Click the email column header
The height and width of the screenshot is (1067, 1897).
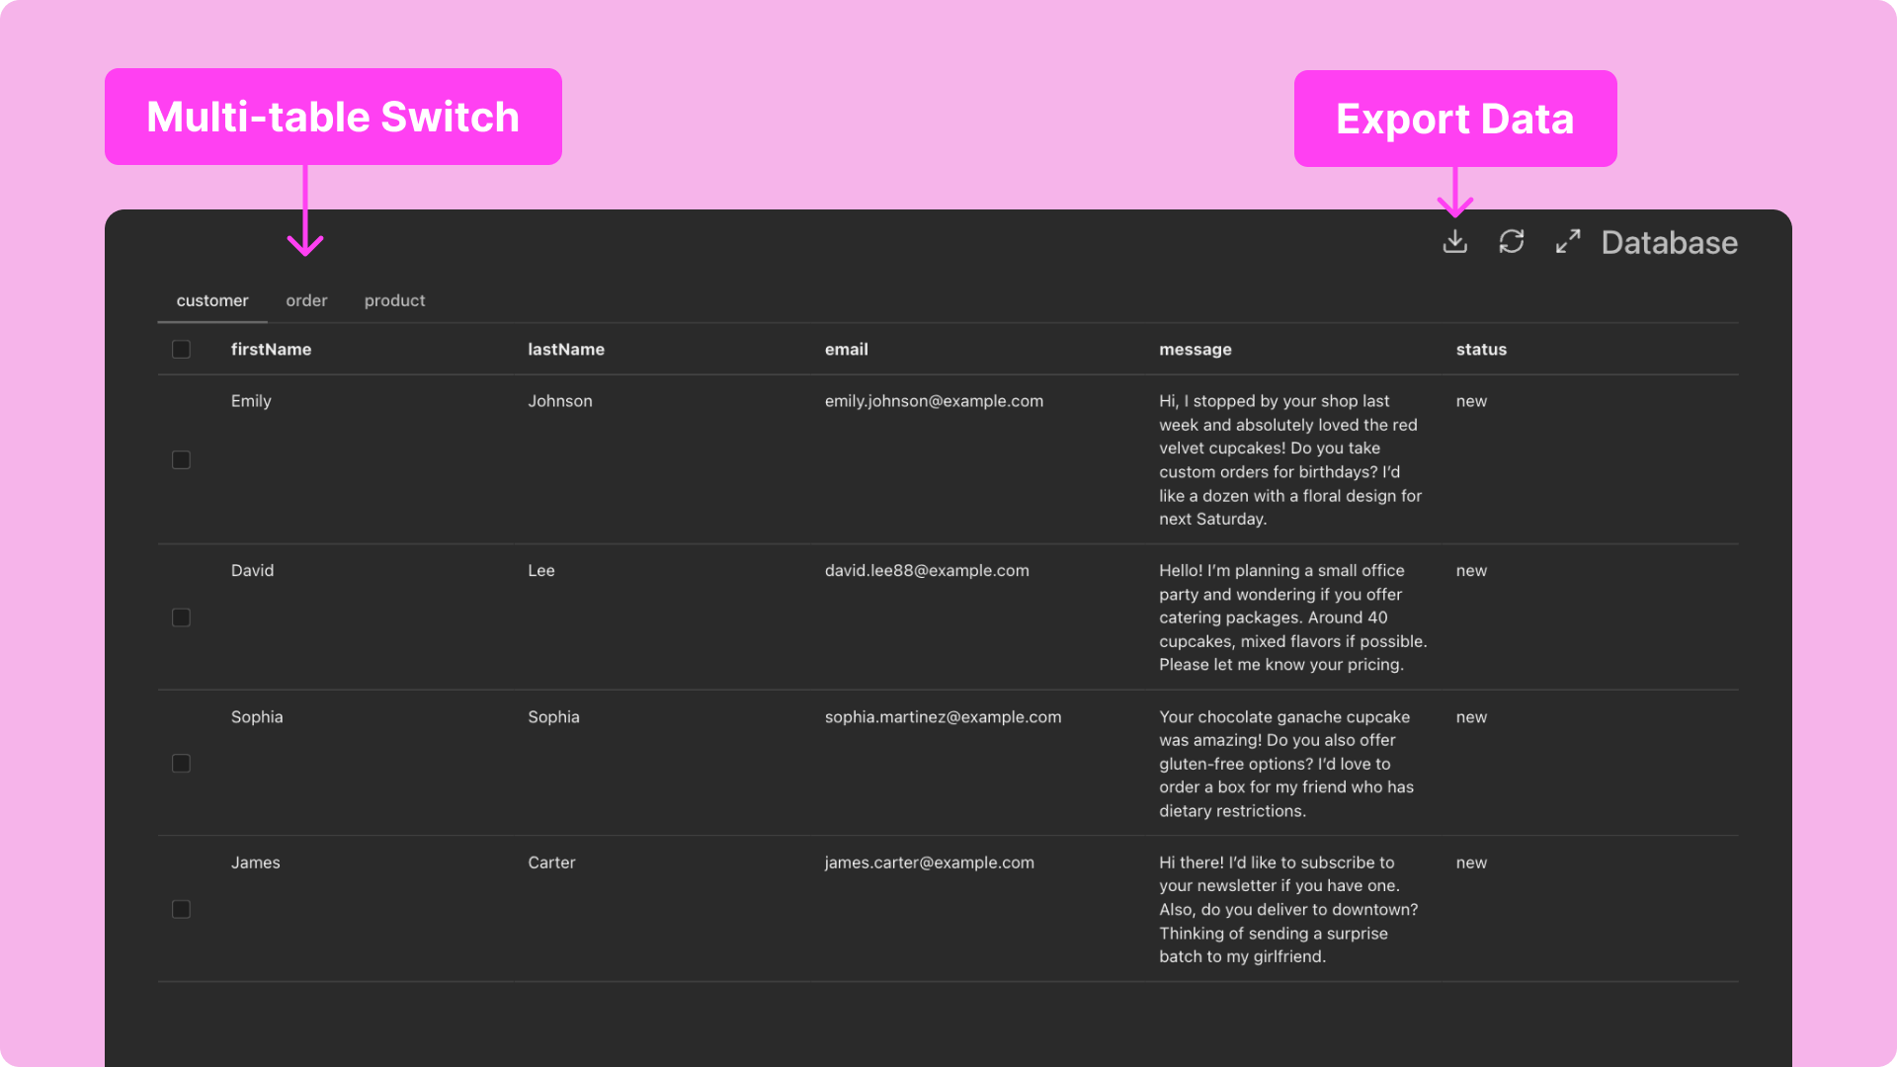(846, 350)
